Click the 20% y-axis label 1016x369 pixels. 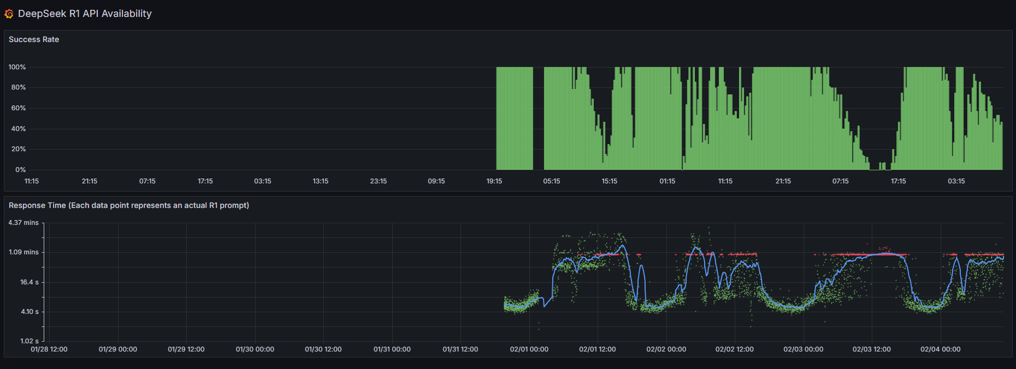pyautogui.click(x=19, y=149)
